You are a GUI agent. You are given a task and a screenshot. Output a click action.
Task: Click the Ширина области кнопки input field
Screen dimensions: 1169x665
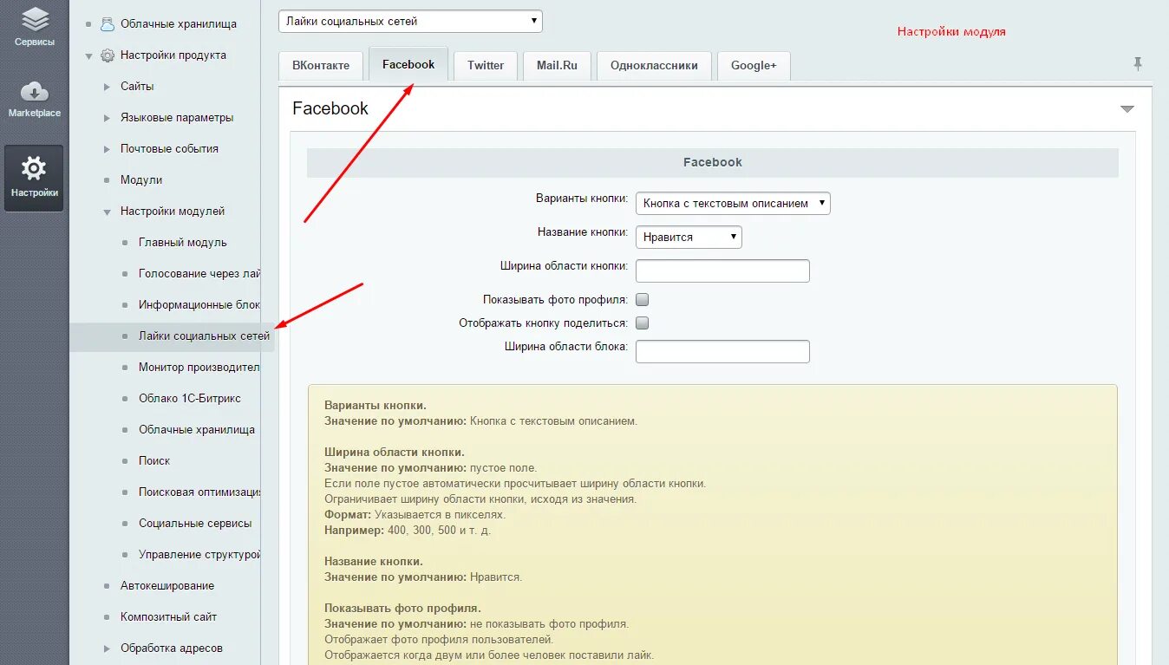point(722,271)
